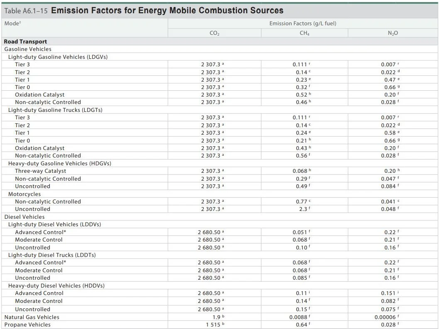Click the 'Gasoline Vehicles' row label
Viewport: 440px width, 329px height.
[x=28, y=49]
